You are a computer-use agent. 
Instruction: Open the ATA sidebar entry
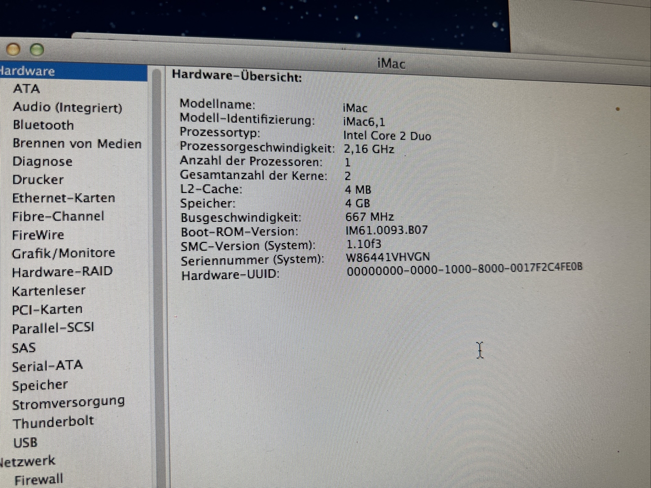point(26,89)
